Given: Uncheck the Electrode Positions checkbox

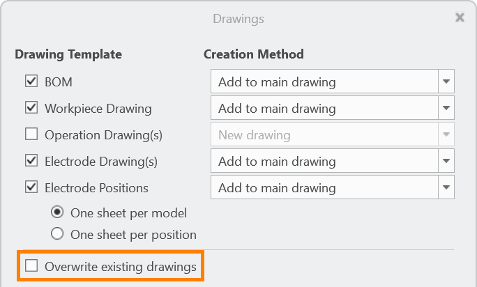Looking at the screenshot, I should pos(31,187).
